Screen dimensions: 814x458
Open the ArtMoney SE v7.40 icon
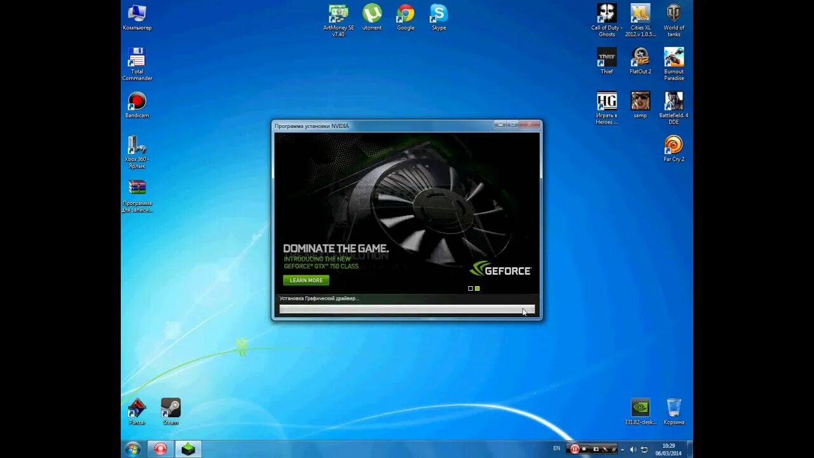pos(338,20)
